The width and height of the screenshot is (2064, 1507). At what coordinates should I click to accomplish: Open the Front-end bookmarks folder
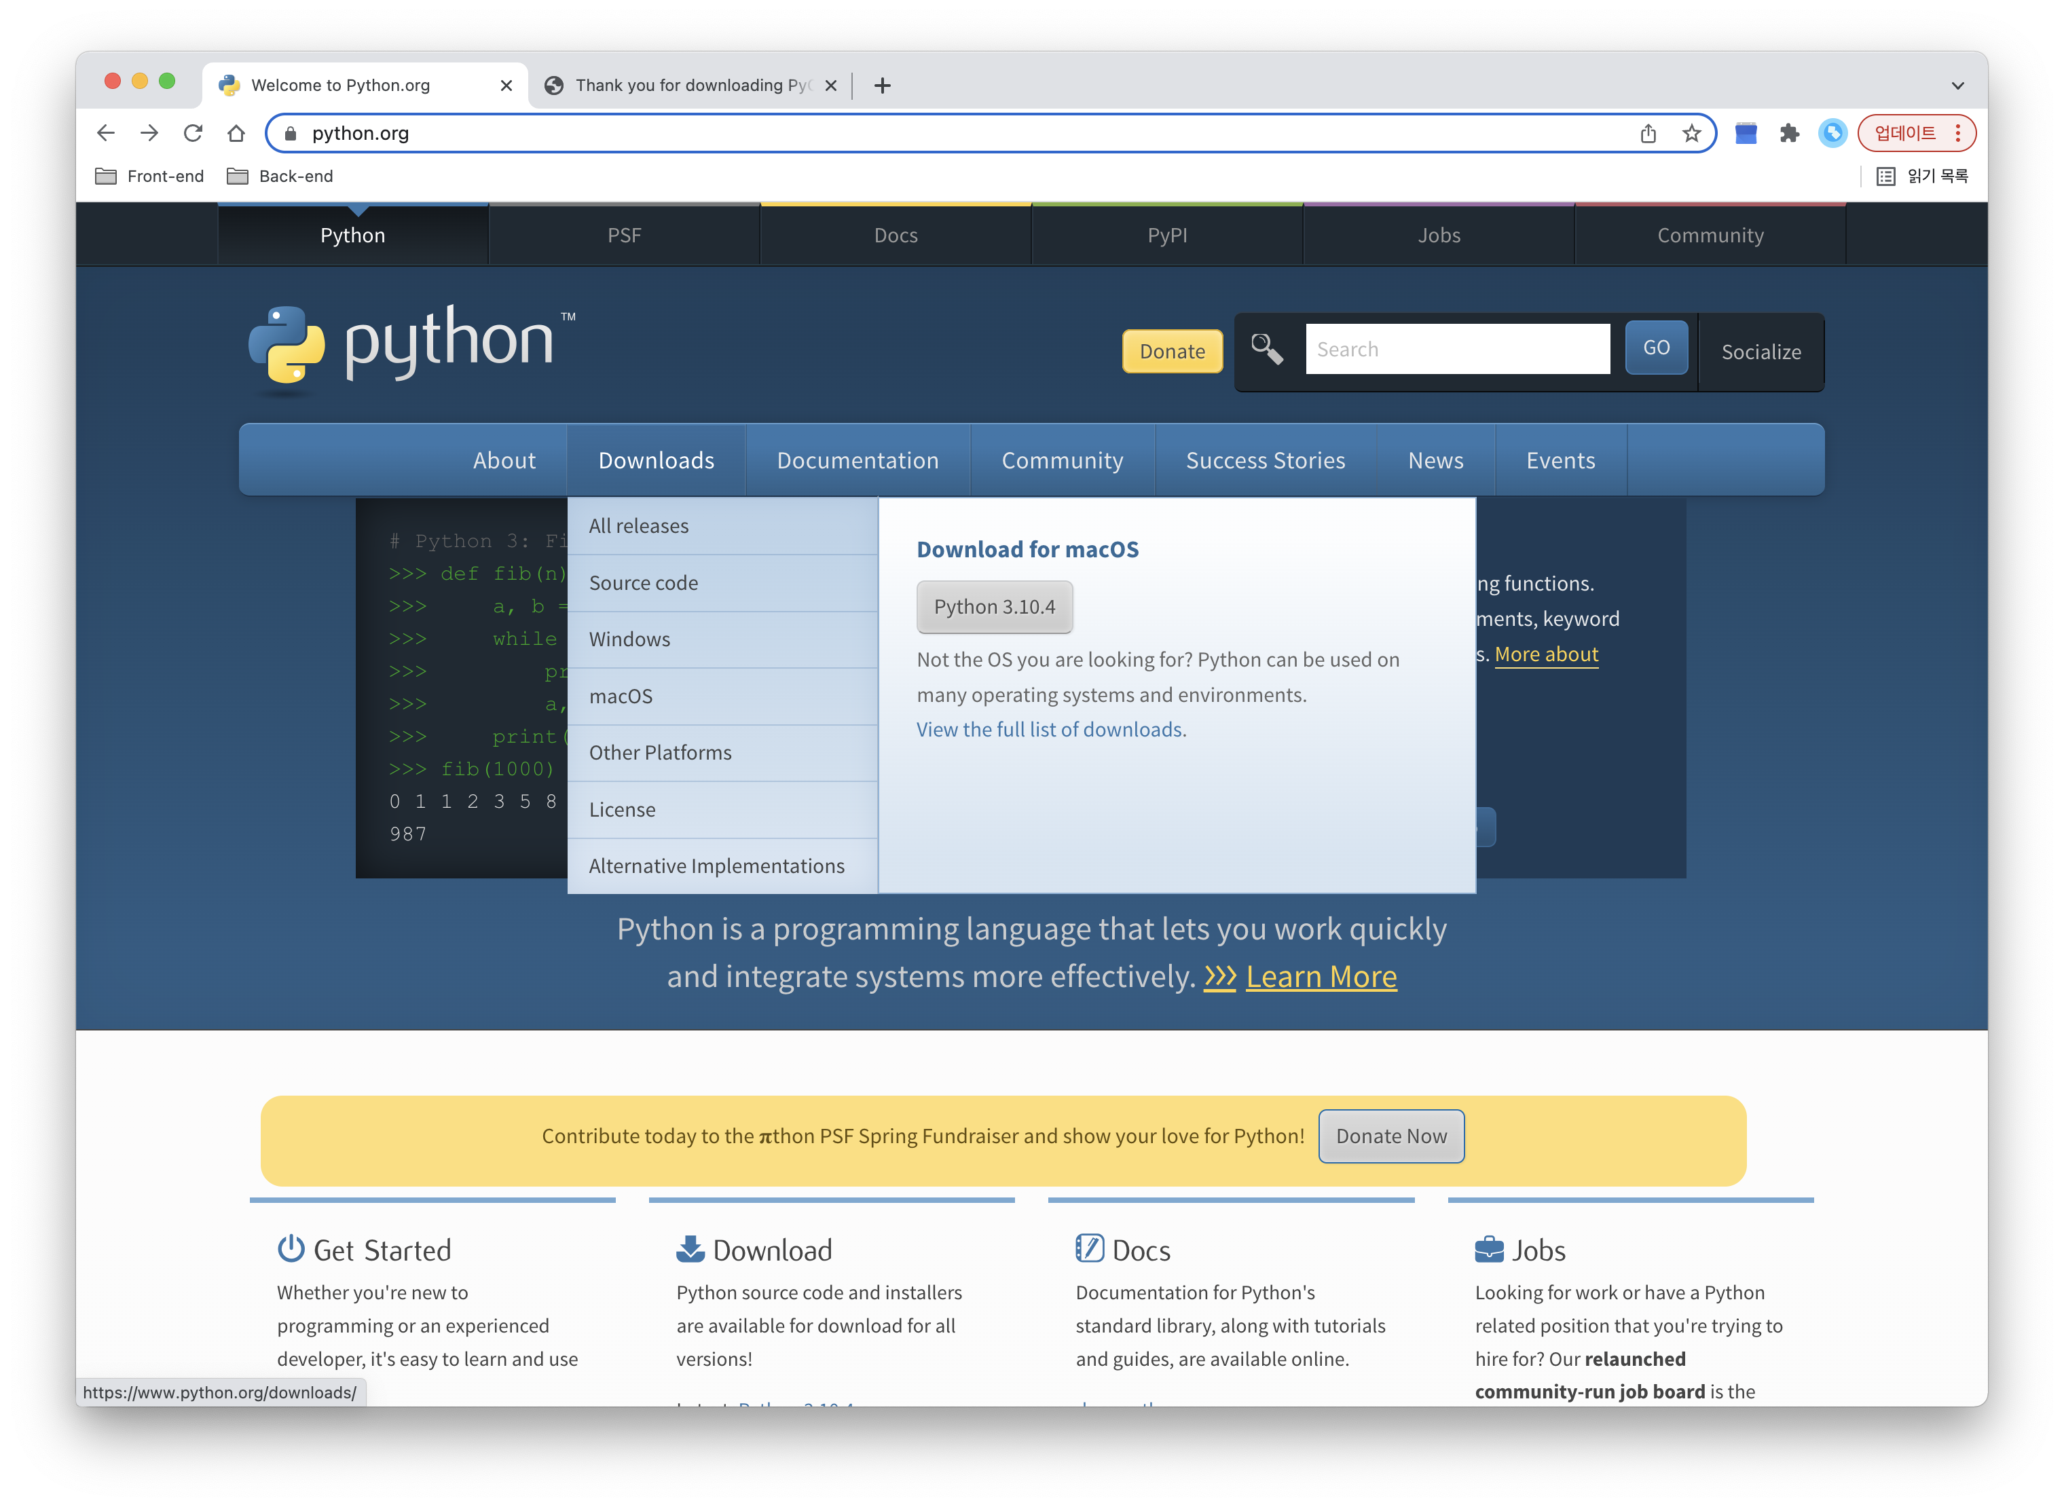[149, 176]
